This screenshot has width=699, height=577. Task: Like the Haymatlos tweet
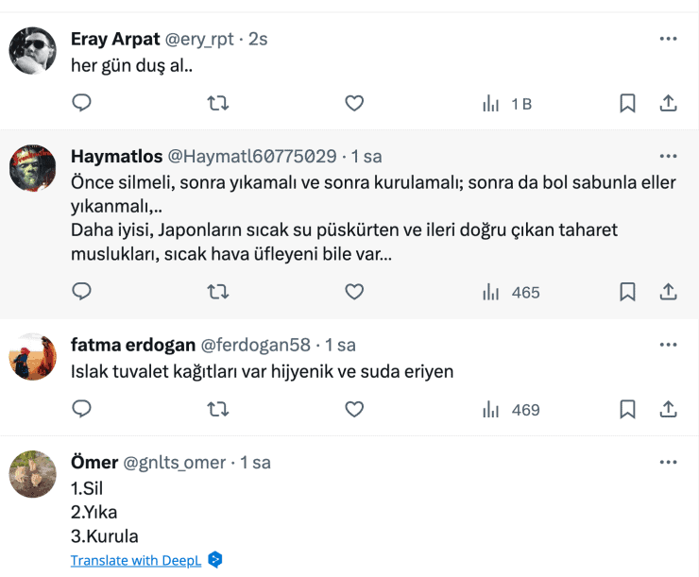click(354, 292)
